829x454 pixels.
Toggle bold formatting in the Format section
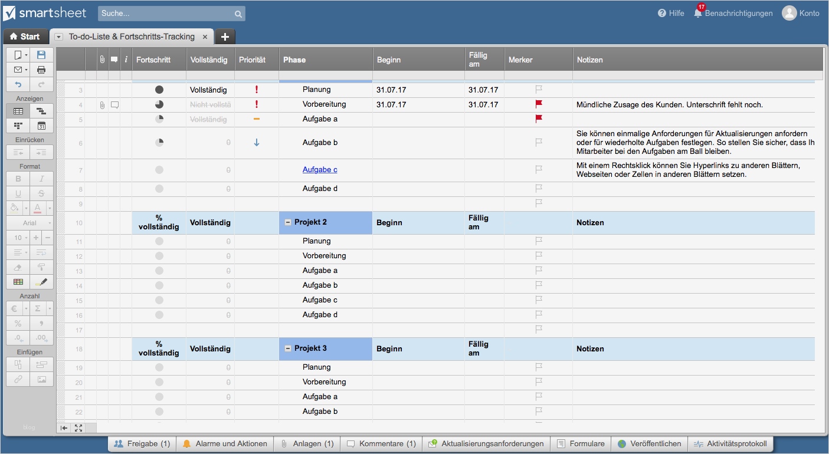tap(18, 178)
